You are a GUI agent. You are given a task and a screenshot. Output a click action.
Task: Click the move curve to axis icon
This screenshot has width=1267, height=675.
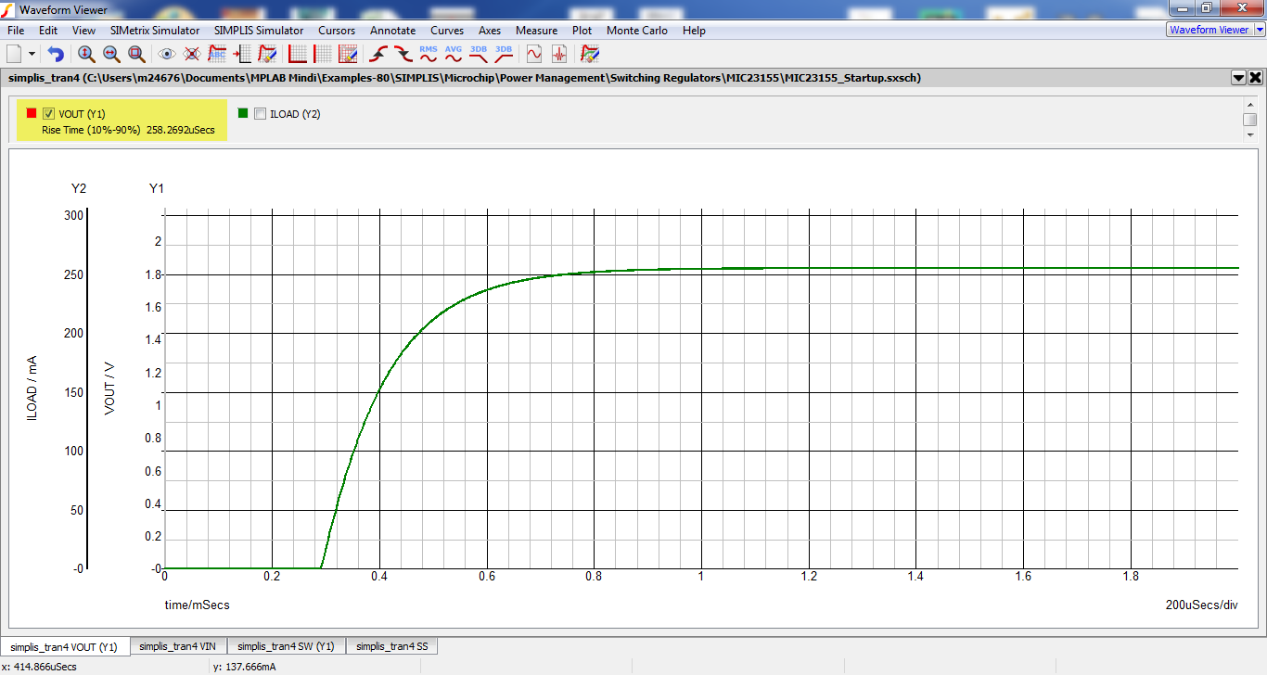click(242, 54)
